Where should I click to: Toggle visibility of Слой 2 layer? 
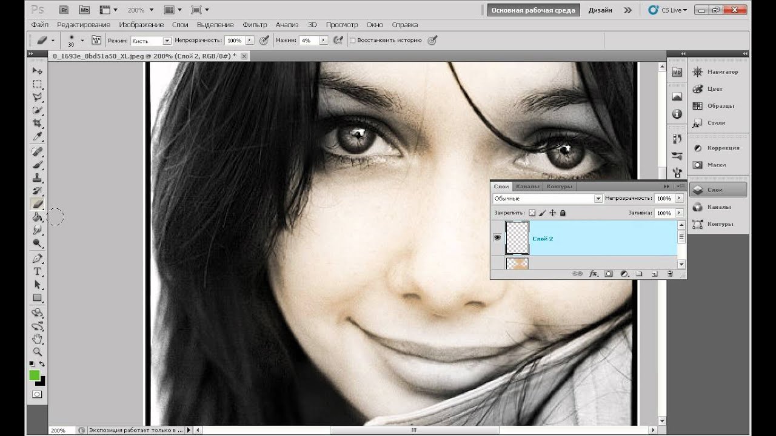tap(497, 239)
